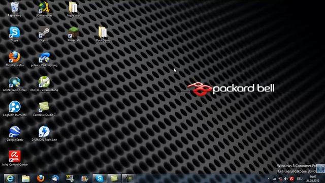Select the Camtasia Studio 7 desktop shortcut
325x183 pixels.
pos(44,109)
